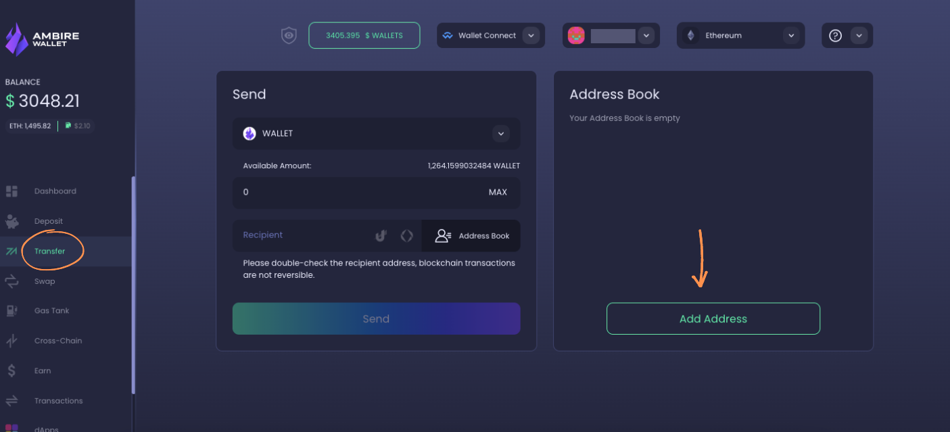Click the dApps icon in sidebar

click(11, 428)
